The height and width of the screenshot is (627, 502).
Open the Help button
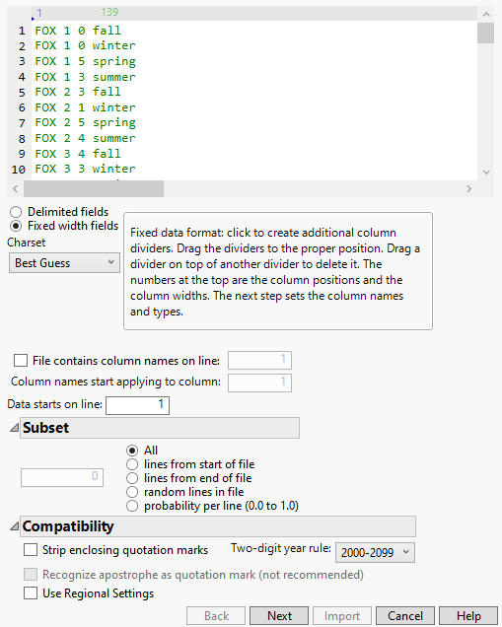[468, 616]
